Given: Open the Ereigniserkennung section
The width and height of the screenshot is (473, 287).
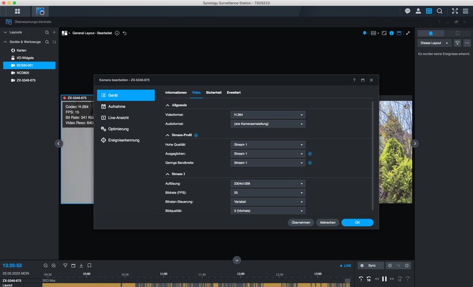Looking at the screenshot, I should [x=123, y=140].
